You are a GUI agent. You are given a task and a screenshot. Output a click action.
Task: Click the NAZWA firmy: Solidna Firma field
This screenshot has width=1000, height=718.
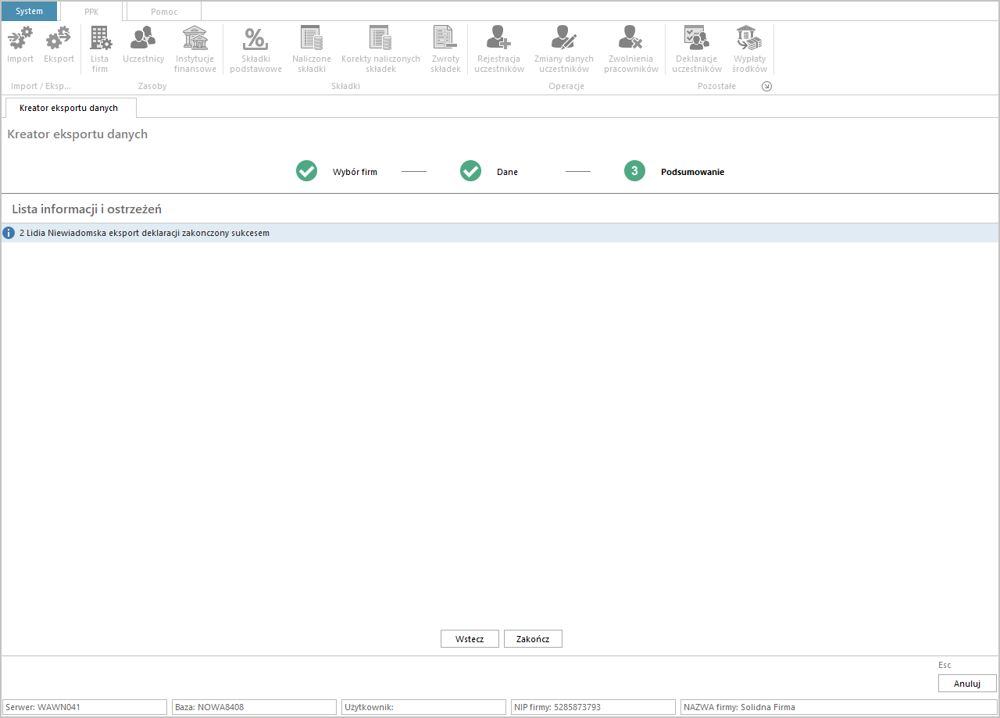tap(838, 707)
